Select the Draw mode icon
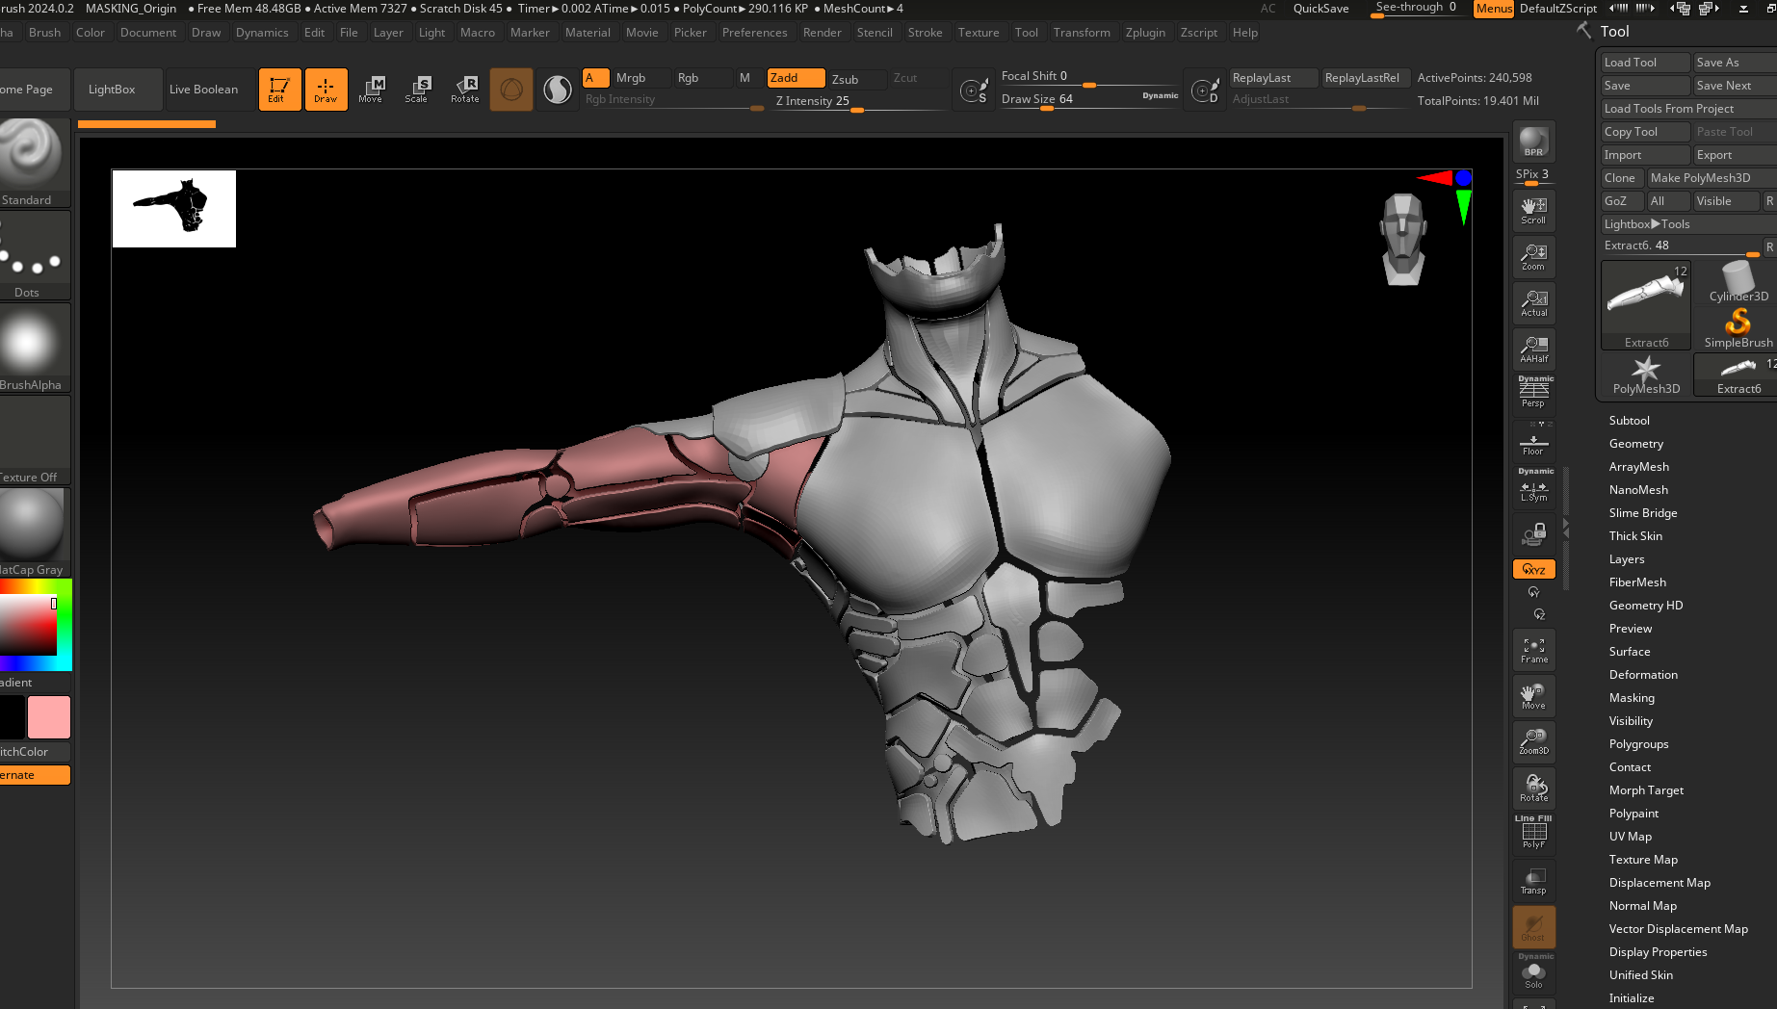 tap(326, 90)
